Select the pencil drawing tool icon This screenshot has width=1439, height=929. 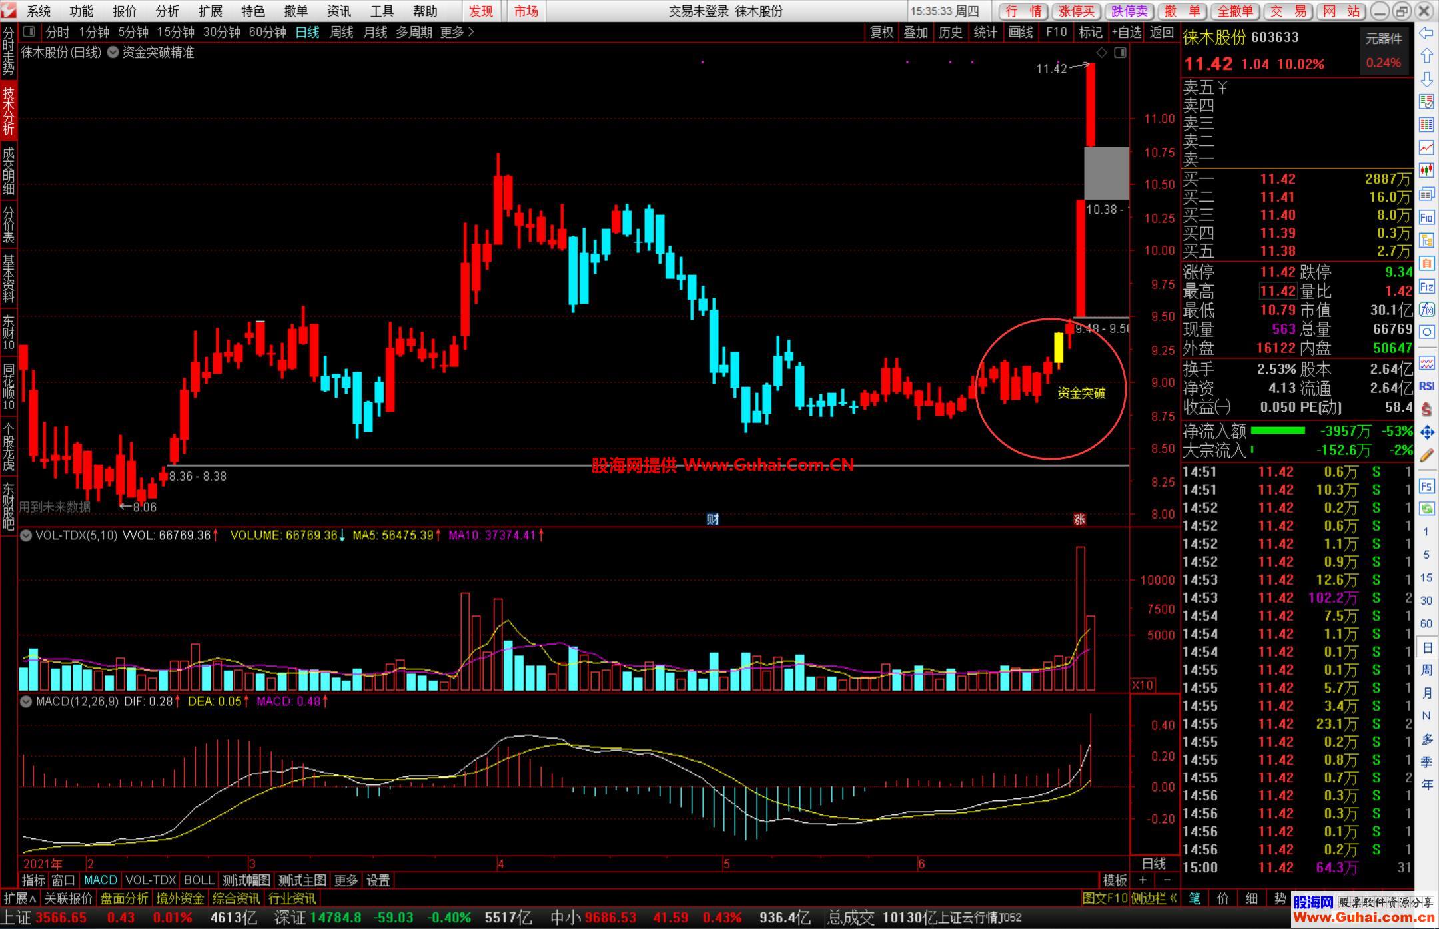1426,456
